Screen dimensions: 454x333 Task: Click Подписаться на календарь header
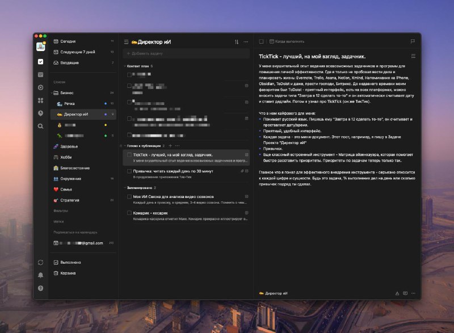[75, 232]
